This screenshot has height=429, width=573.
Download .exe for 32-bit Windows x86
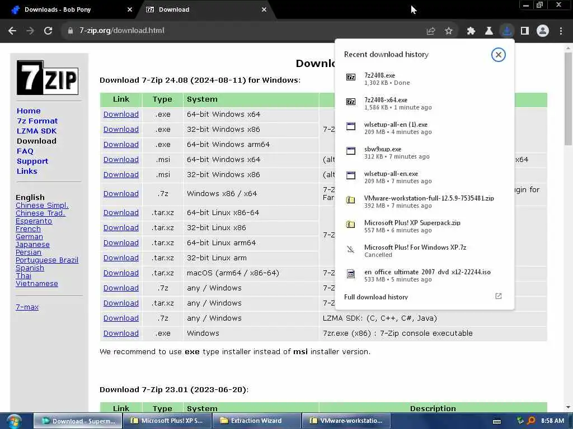[121, 130]
